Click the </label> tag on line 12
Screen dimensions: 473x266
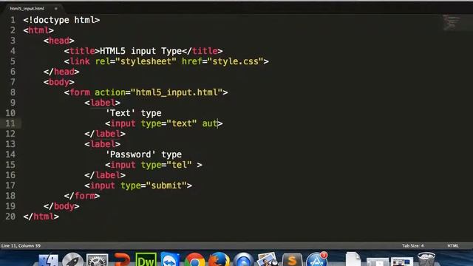click(x=105, y=134)
